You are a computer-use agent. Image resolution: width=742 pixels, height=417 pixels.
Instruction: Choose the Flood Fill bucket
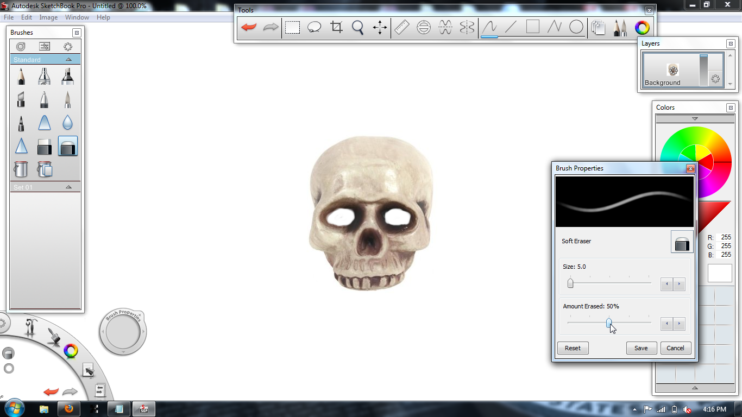(21, 169)
